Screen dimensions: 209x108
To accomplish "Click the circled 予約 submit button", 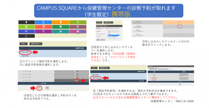I will pyautogui.click(x=39, y=88).
